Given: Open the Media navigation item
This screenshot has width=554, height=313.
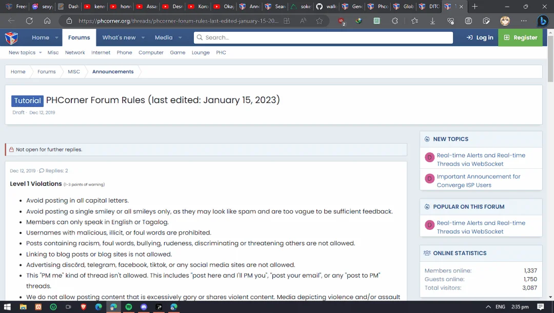Looking at the screenshot, I should (164, 37).
